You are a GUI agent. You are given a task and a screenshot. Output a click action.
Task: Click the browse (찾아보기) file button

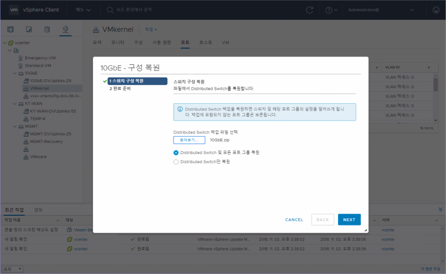[x=189, y=140]
